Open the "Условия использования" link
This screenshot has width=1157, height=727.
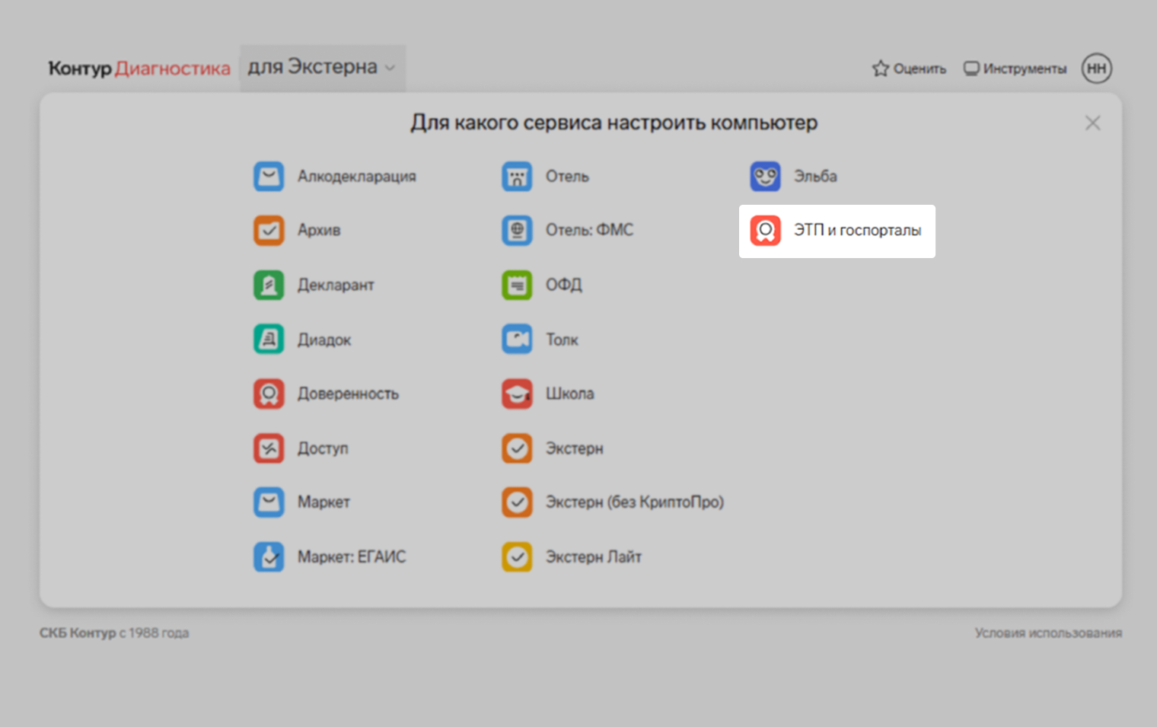coord(1047,633)
